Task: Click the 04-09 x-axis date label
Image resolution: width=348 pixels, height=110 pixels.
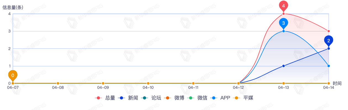Action: click(103, 88)
